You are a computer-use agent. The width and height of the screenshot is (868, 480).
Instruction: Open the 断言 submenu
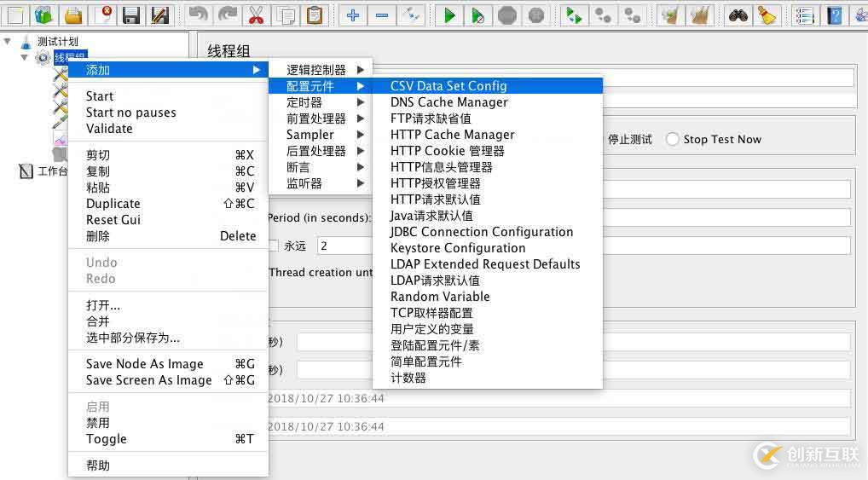click(x=321, y=167)
